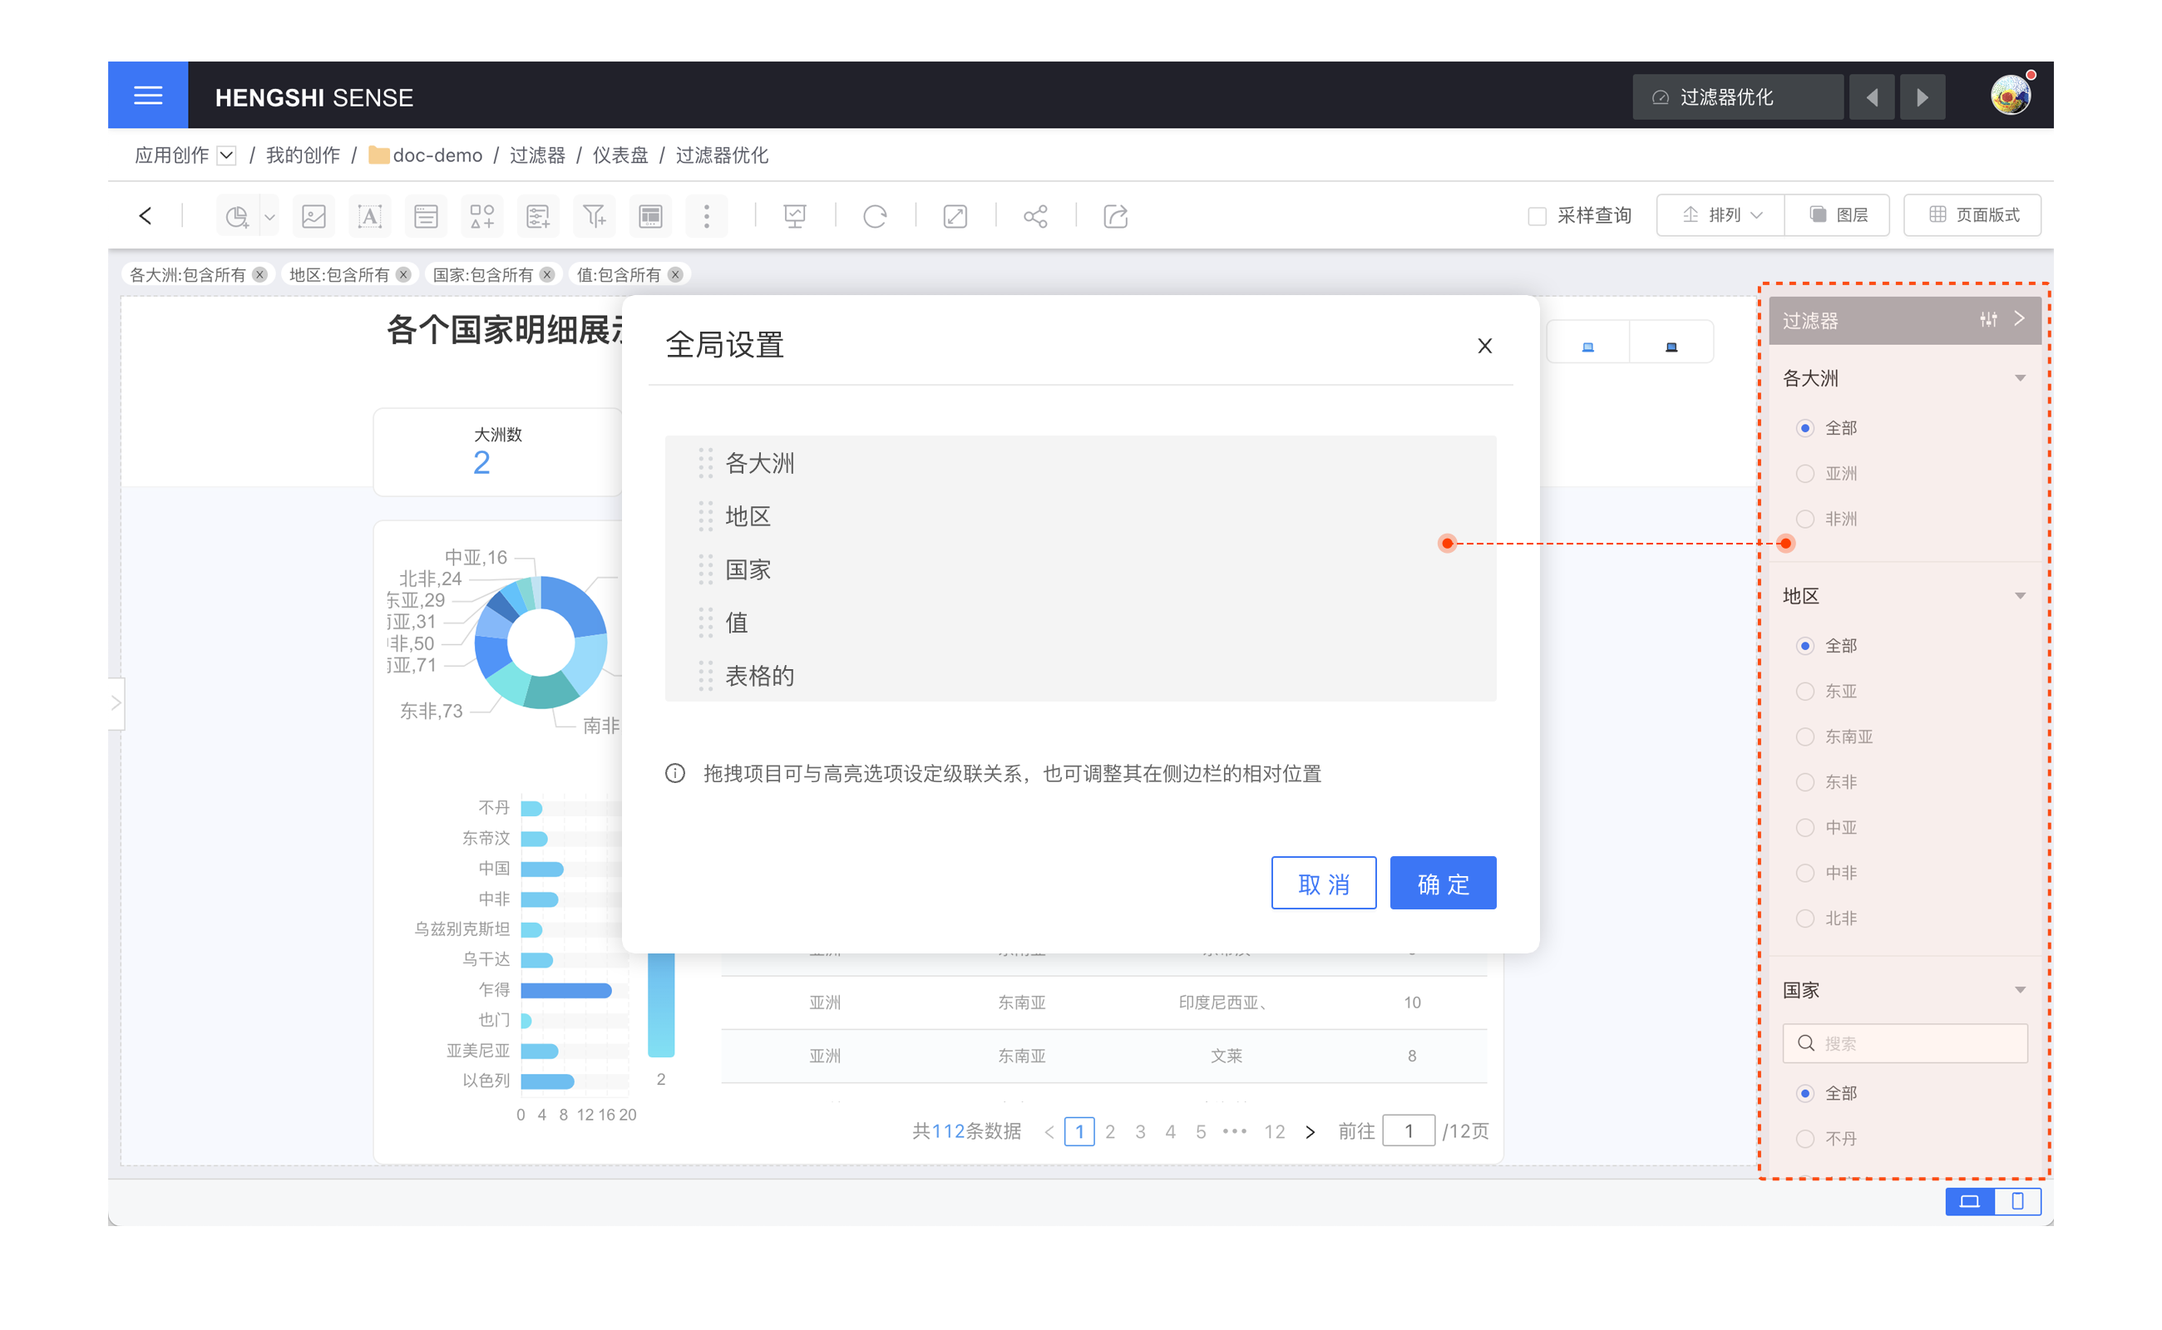Refresh the dashboard
This screenshot has width=2162, height=1330.
pyautogui.click(x=875, y=216)
